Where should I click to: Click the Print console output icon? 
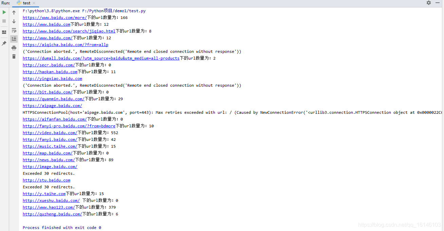tap(14, 48)
